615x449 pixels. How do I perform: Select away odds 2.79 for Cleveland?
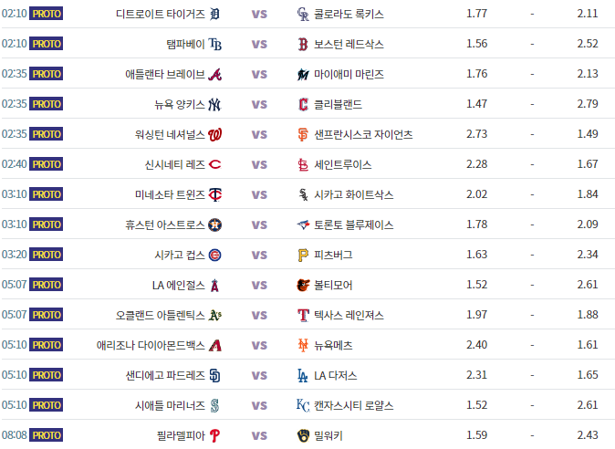point(587,104)
